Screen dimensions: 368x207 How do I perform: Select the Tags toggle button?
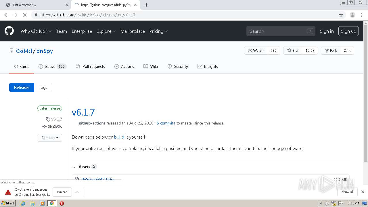(43, 87)
